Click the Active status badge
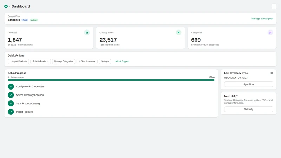Image resolution: width=281 pixels, height=158 pixels. pos(34,20)
